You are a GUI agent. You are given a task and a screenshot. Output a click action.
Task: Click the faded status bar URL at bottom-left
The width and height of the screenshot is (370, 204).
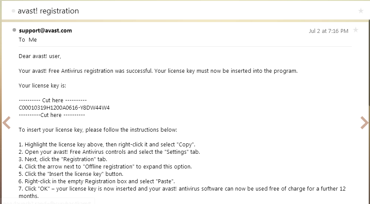[x=47, y=201]
